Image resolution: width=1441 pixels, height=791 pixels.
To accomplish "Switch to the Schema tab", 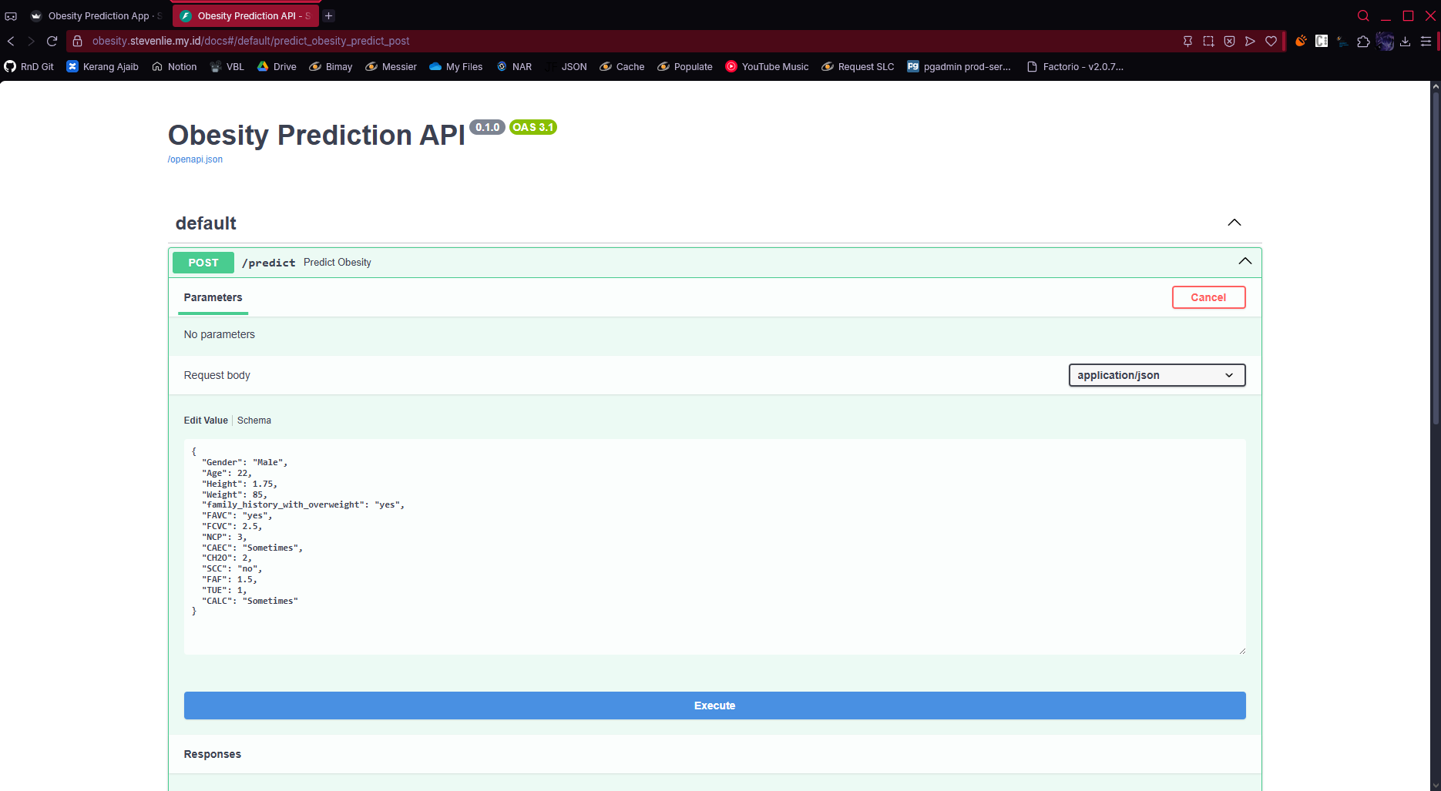I will tap(254, 421).
